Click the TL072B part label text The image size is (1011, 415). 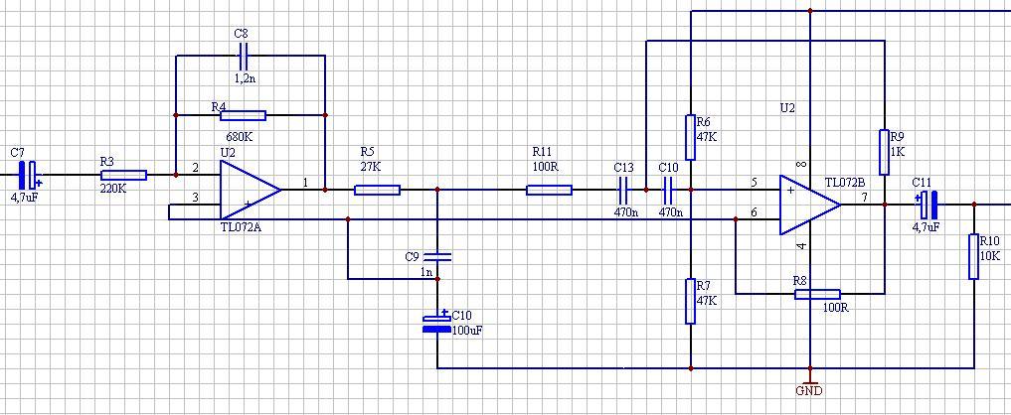coord(843,183)
